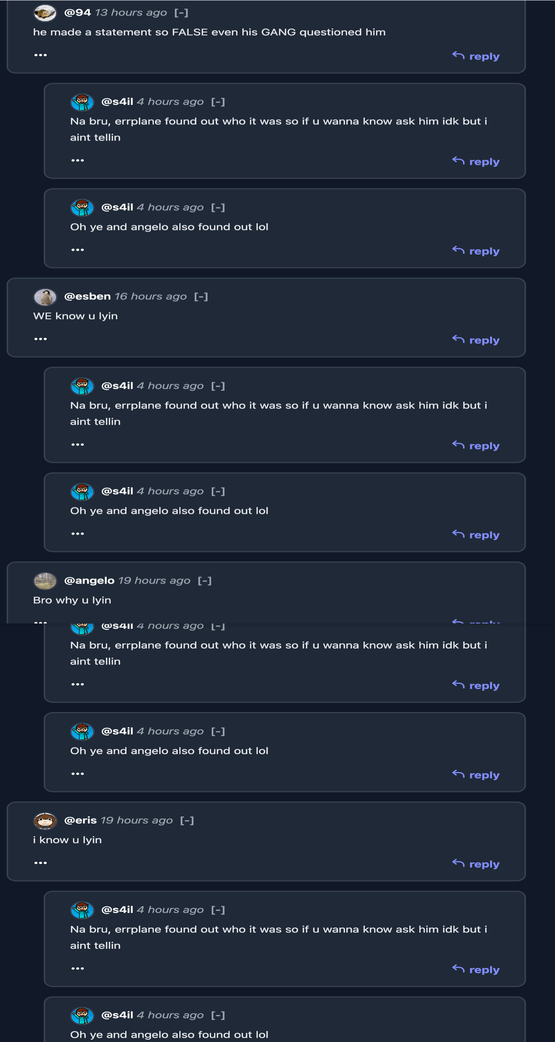This screenshot has height=1042, width=555.
Task: Open the @eris username profile
Action: click(x=80, y=821)
